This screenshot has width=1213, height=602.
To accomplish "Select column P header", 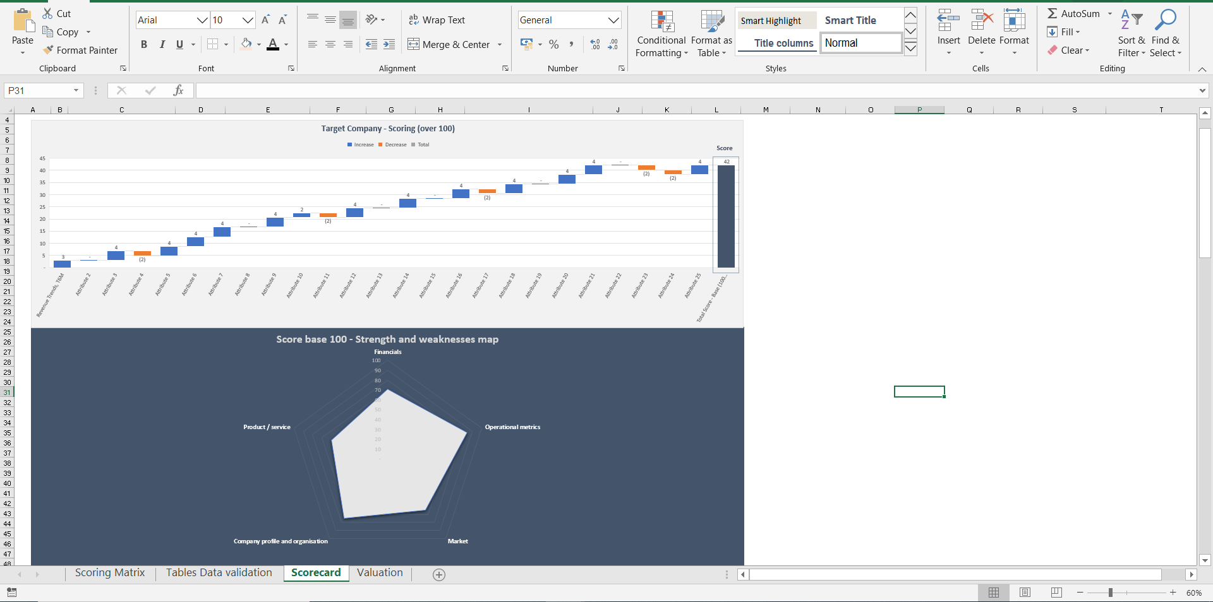I will coord(919,110).
